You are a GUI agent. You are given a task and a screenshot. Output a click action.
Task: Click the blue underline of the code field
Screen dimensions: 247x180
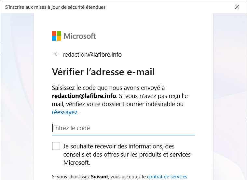coord(124,135)
